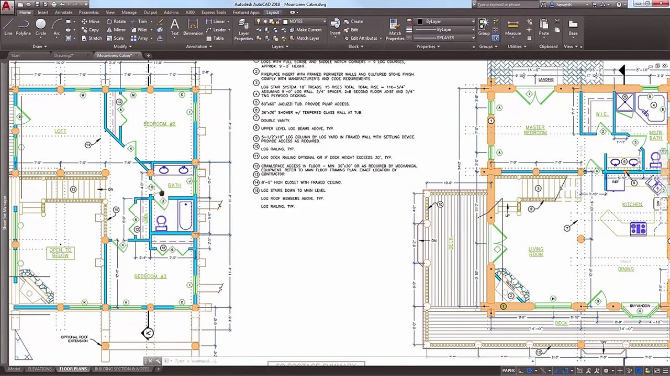670x376 pixels.
Task: Open the ByLayer lineweight dropdown
Action: click(x=445, y=30)
